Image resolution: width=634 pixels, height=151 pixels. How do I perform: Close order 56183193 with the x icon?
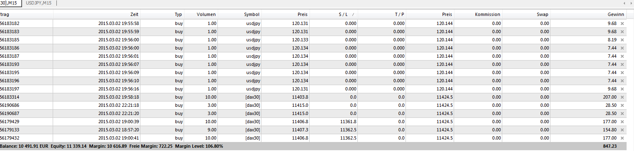pos(622,64)
